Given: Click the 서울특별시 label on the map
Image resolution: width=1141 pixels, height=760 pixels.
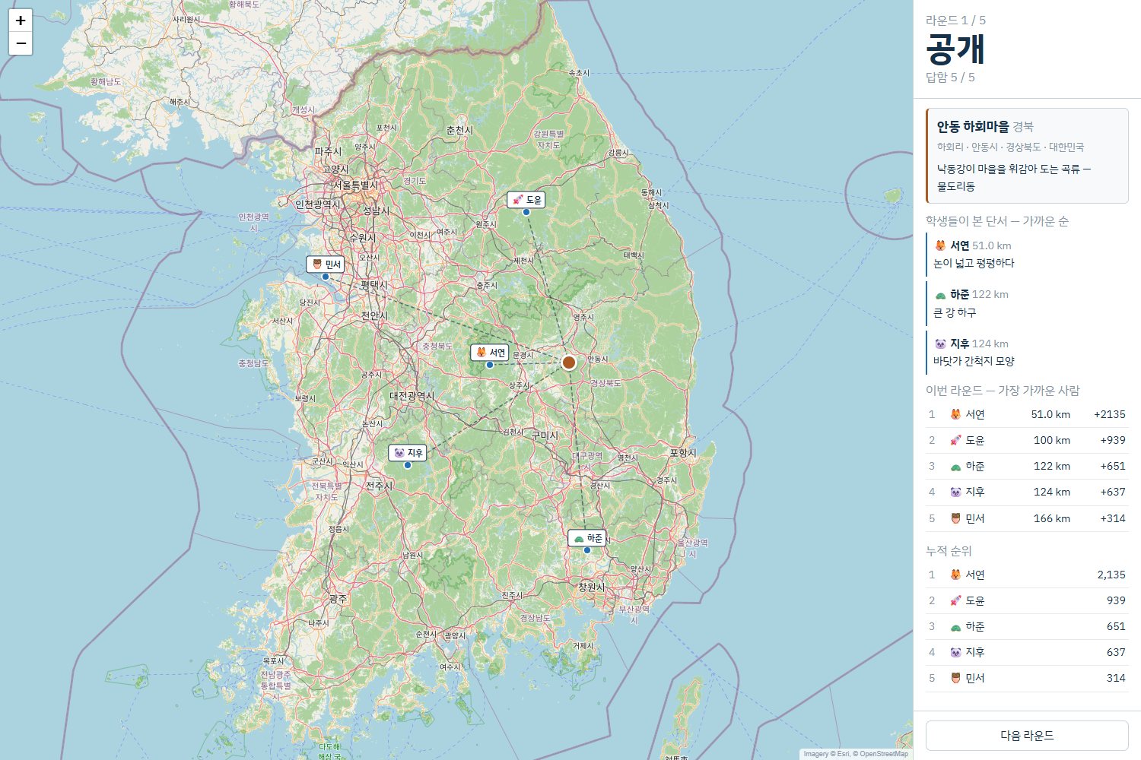Looking at the screenshot, I should (x=356, y=185).
